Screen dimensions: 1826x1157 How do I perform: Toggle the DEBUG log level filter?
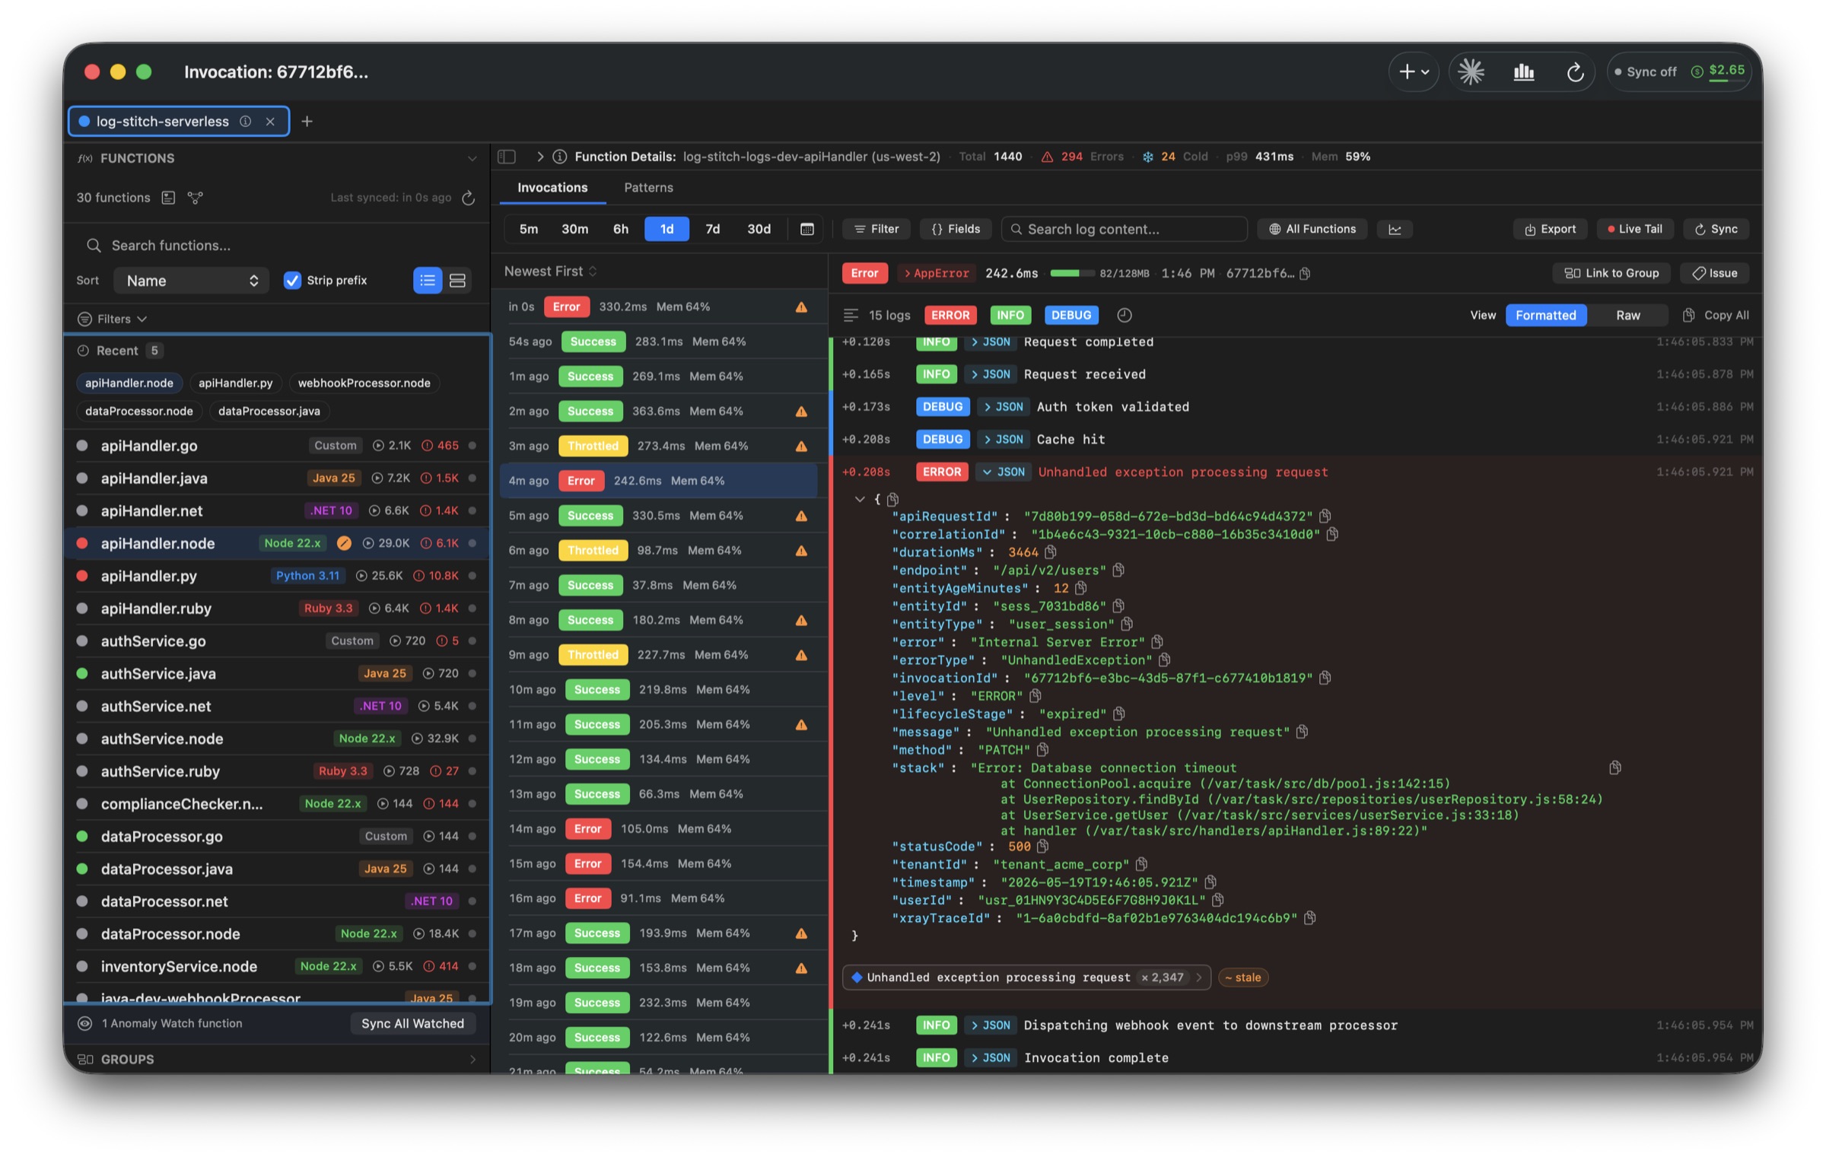pyautogui.click(x=1070, y=315)
